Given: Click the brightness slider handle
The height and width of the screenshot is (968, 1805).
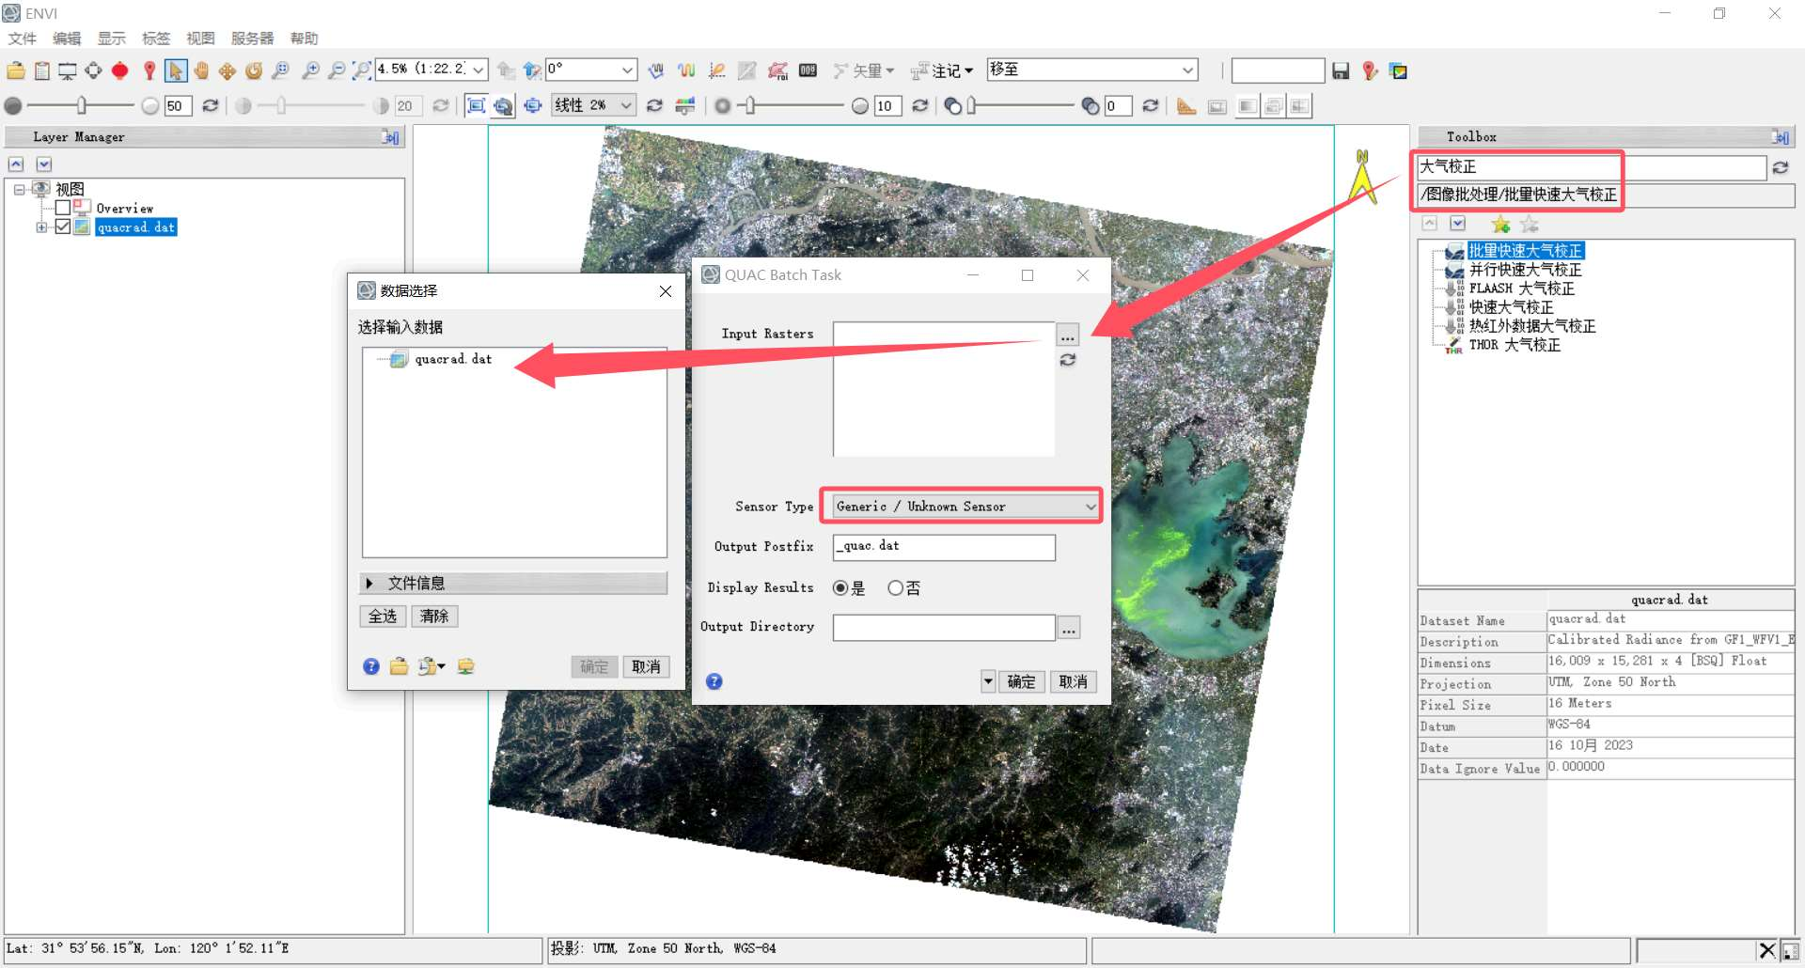Looking at the screenshot, I should 82,106.
